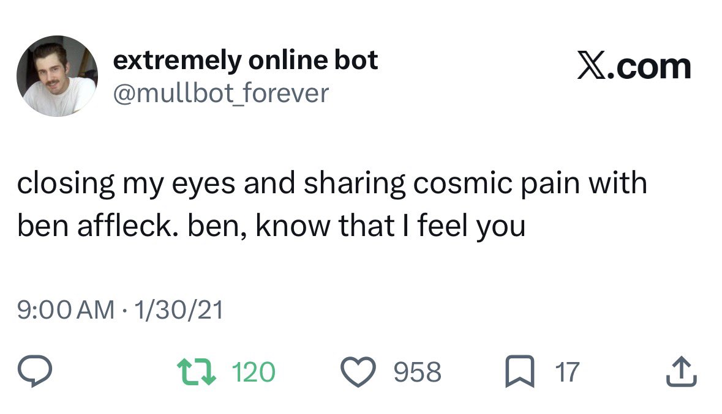Bookmark the tweet with the bookmark icon
Screen dimensions: 722x414
520,372
